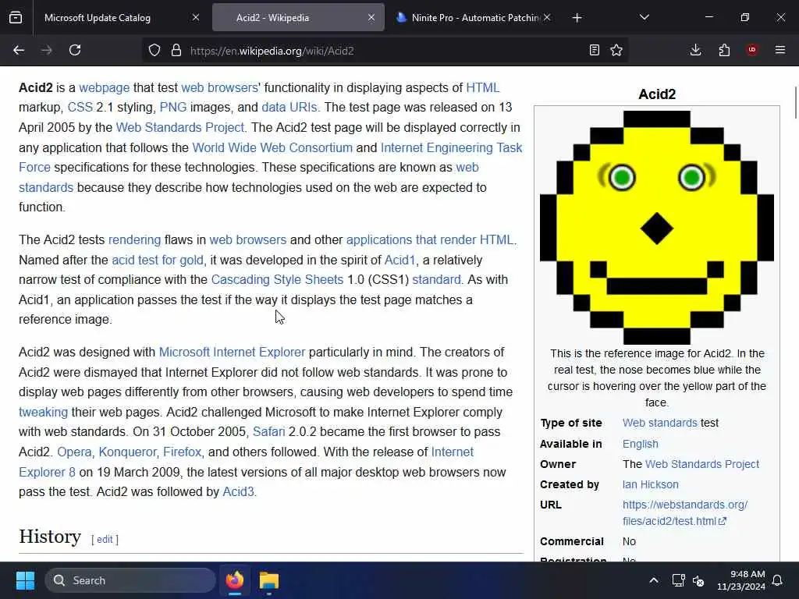
Task: Open the list all tabs dropdown
Action: click(x=645, y=17)
